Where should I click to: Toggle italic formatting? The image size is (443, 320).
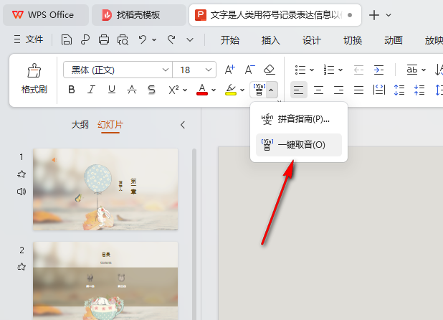click(91, 90)
